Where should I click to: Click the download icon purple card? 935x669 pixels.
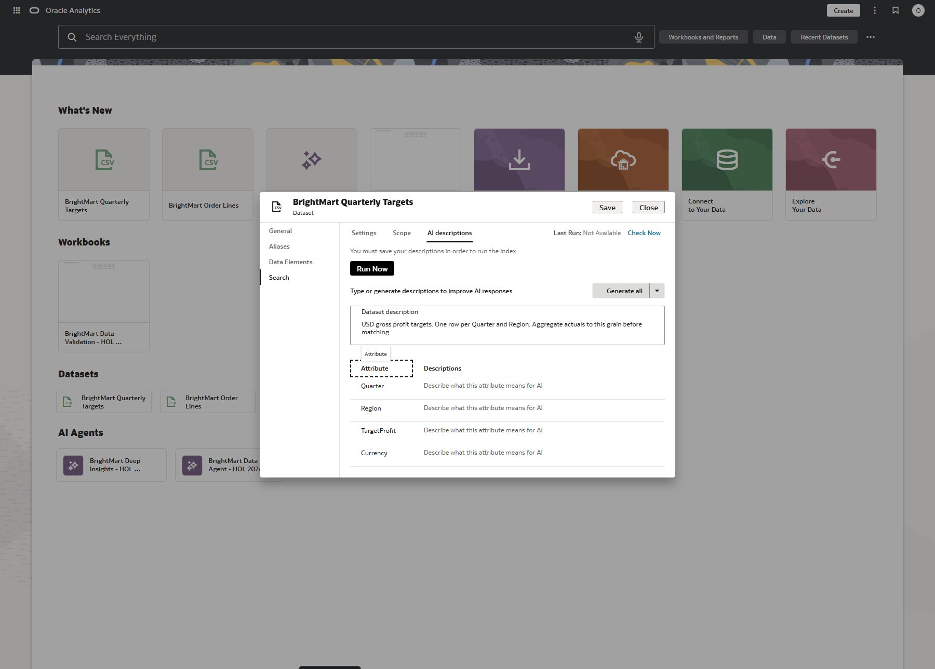(x=519, y=160)
